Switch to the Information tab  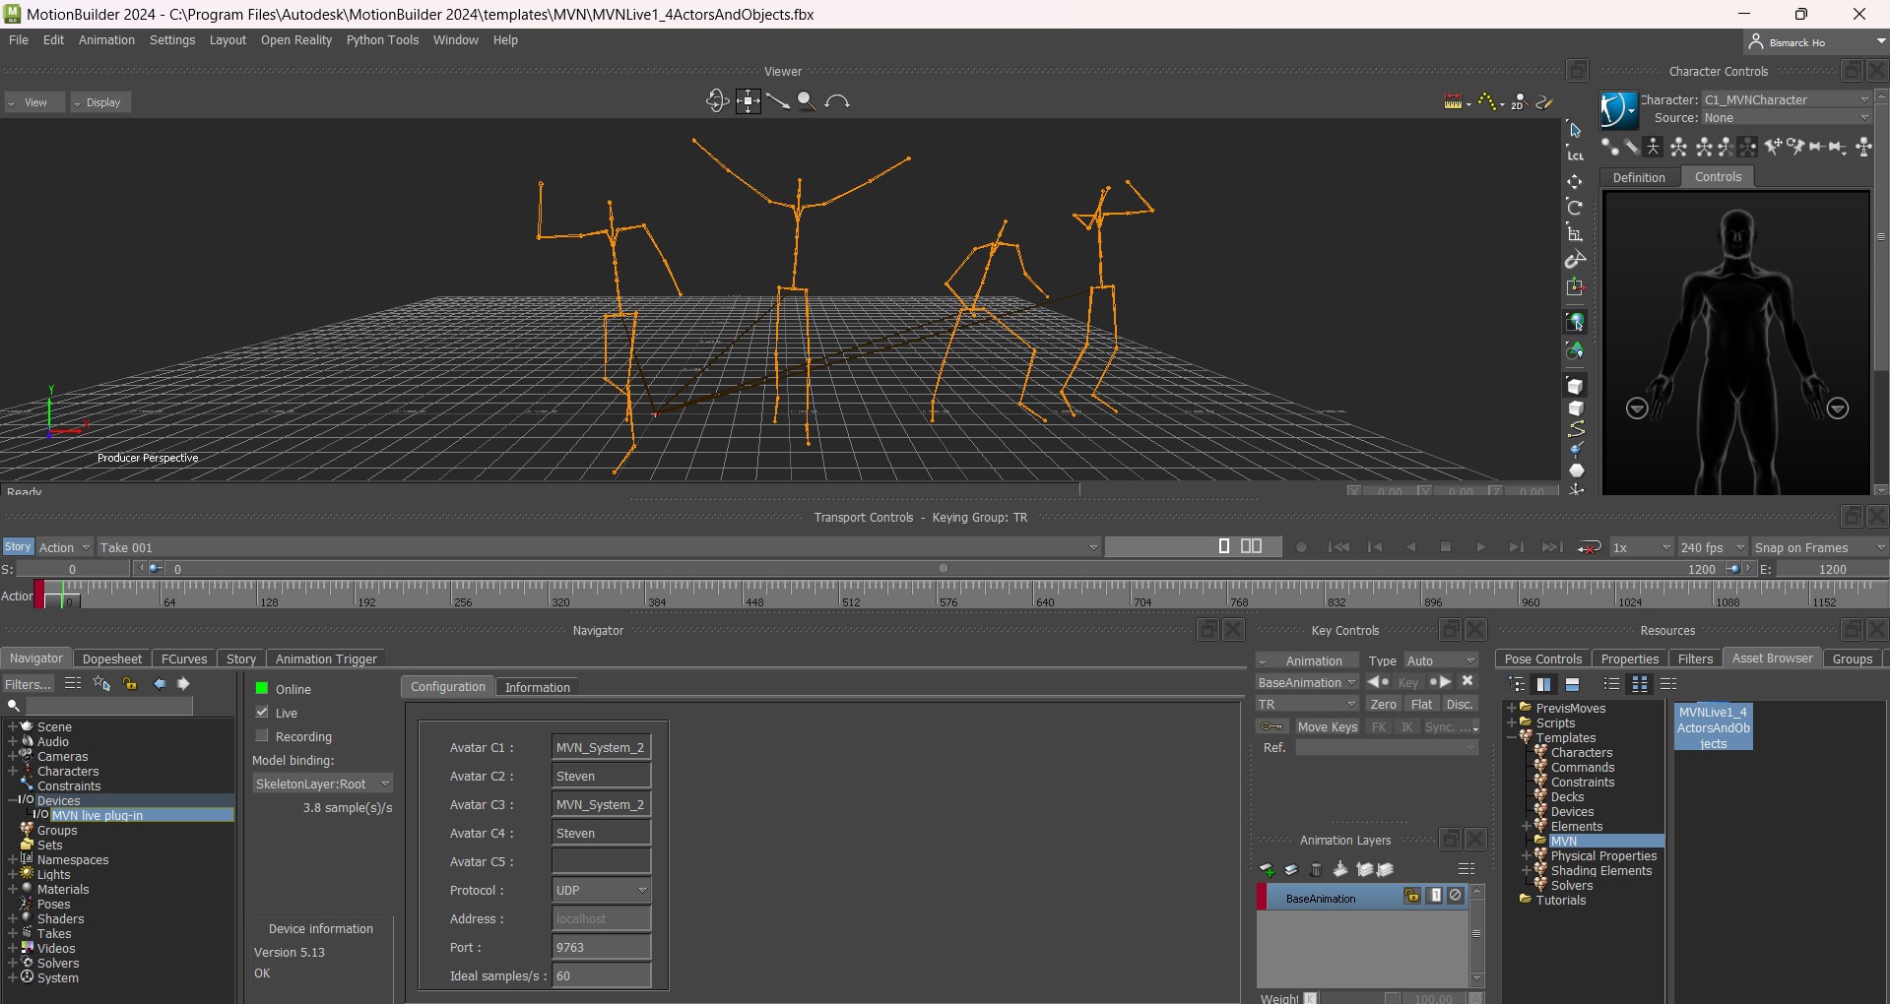(x=537, y=686)
